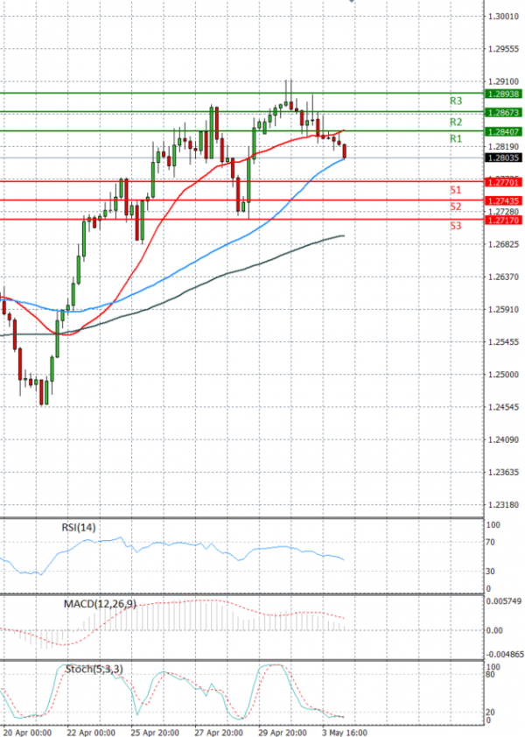Viewport: 525px width, 737px height.
Task: Click the 22 Apr 00:00 time label
Action: click(x=91, y=733)
